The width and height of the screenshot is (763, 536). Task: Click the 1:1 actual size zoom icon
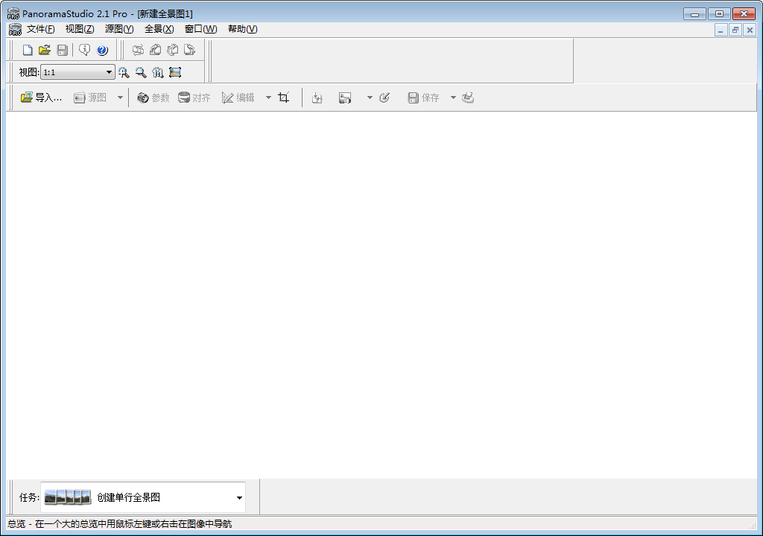pos(158,72)
